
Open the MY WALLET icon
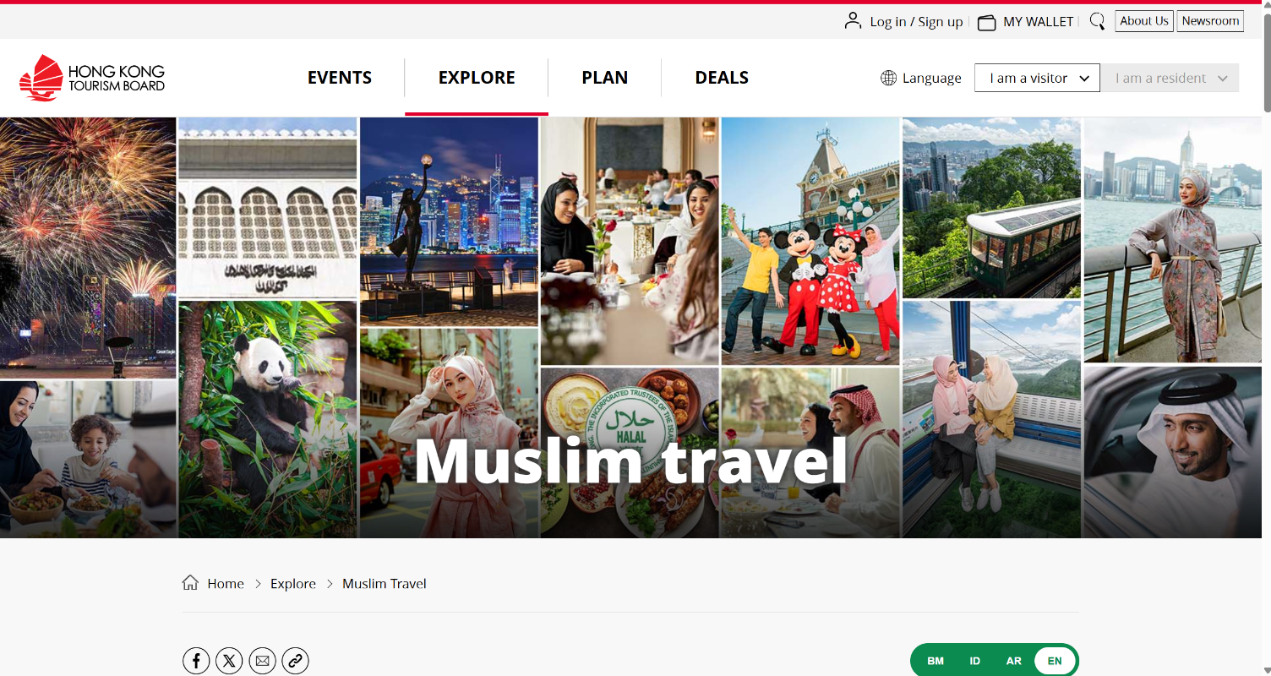coord(986,22)
